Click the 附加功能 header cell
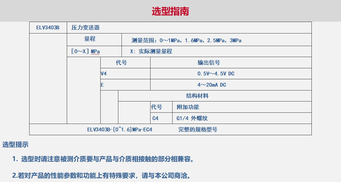The width and height of the screenshot is (341, 182). [x=188, y=107]
